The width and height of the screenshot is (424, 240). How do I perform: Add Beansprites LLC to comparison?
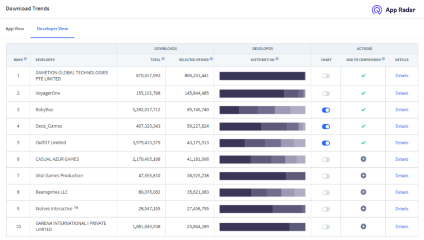click(x=363, y=192)
